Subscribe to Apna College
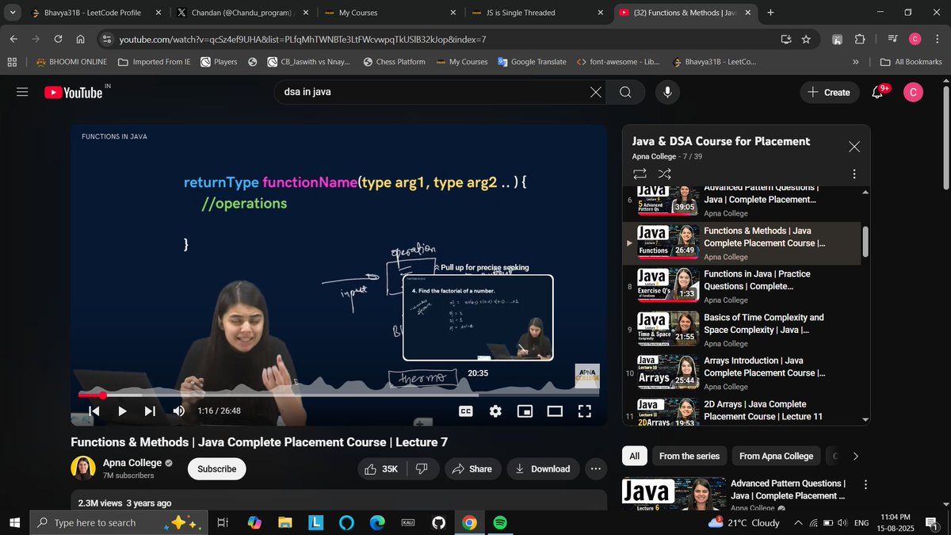951x535 pixels. (216, 469)
